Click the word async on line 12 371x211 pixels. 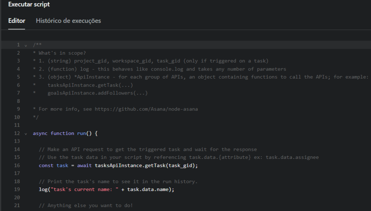40,133
